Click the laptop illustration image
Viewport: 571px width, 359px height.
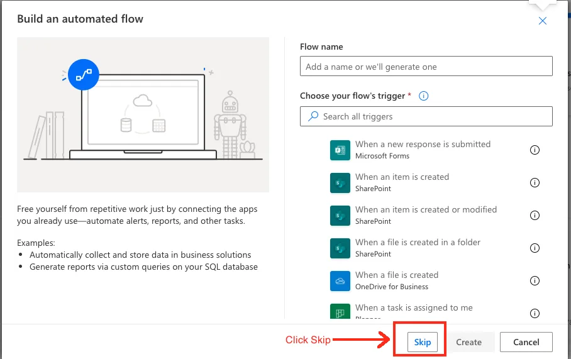(x=143, y=114)
